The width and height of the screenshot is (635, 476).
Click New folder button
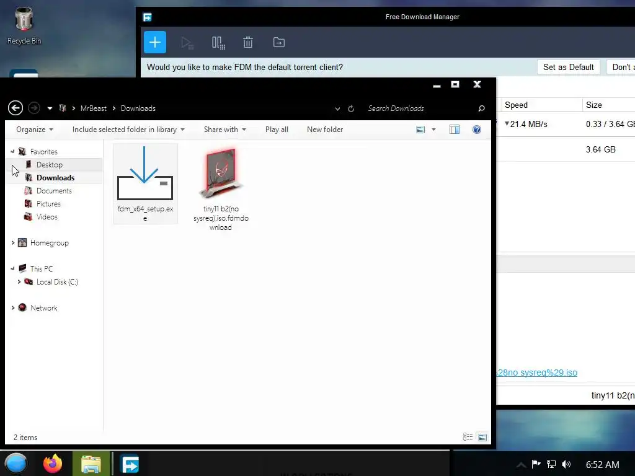(x=325, y=130)
